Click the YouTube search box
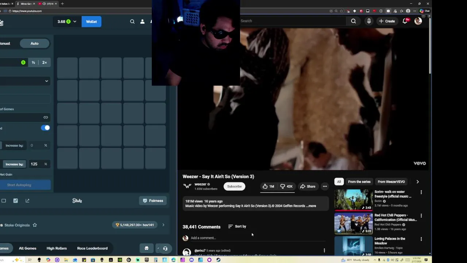This screenshot has height=263, width=467. (293, 21)
